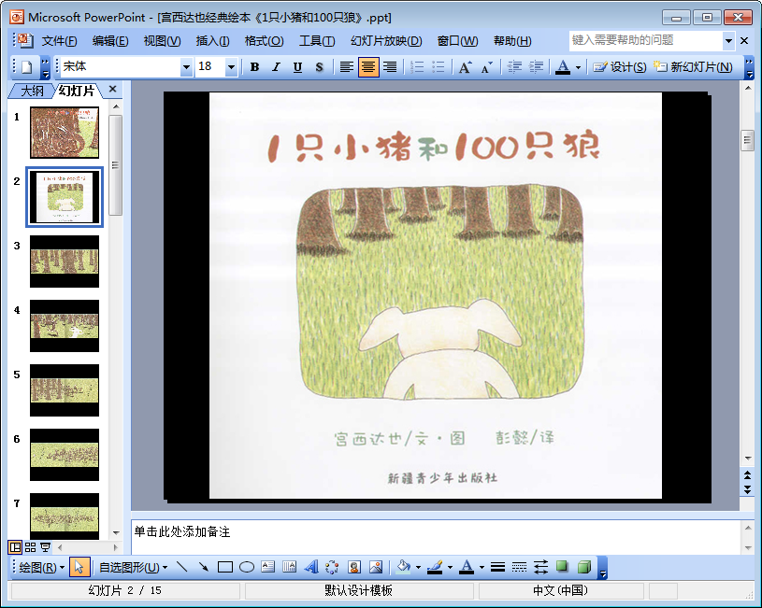Select the Rectangle drawing tool
762x608 pixels.
(x=224, y=567)
